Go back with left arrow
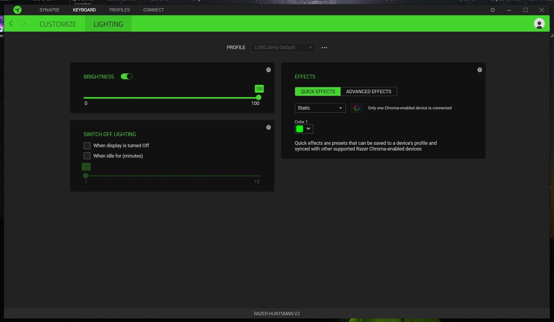 coord(11,24)
